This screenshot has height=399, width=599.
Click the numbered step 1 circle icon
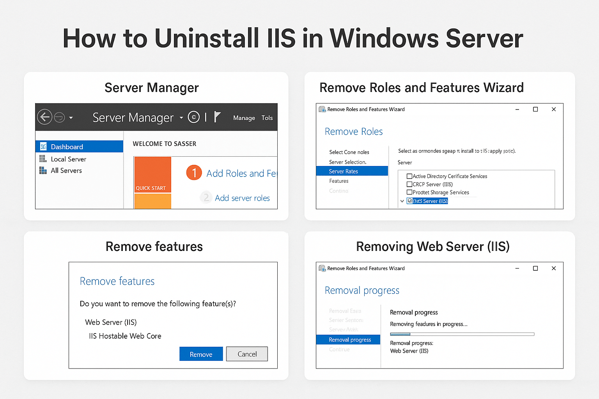194,173
